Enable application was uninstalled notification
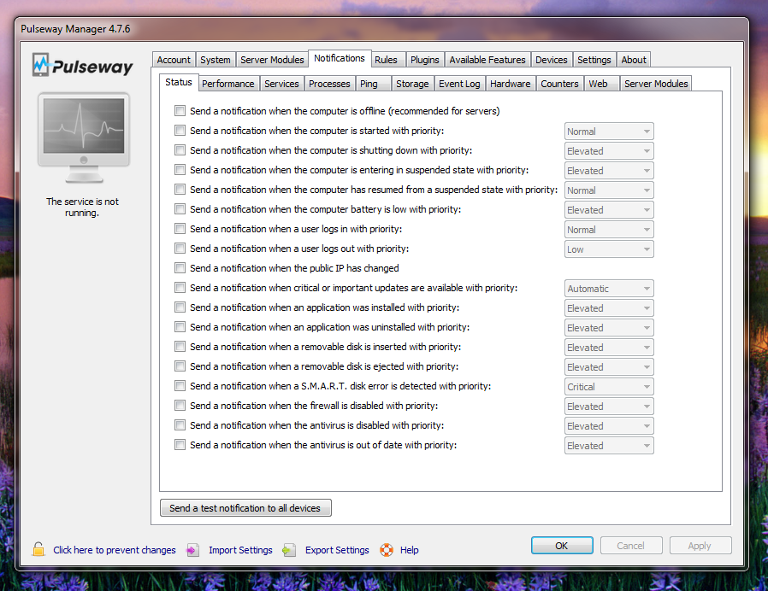This screenshot has height=591, width=768. tap(180, 326)
